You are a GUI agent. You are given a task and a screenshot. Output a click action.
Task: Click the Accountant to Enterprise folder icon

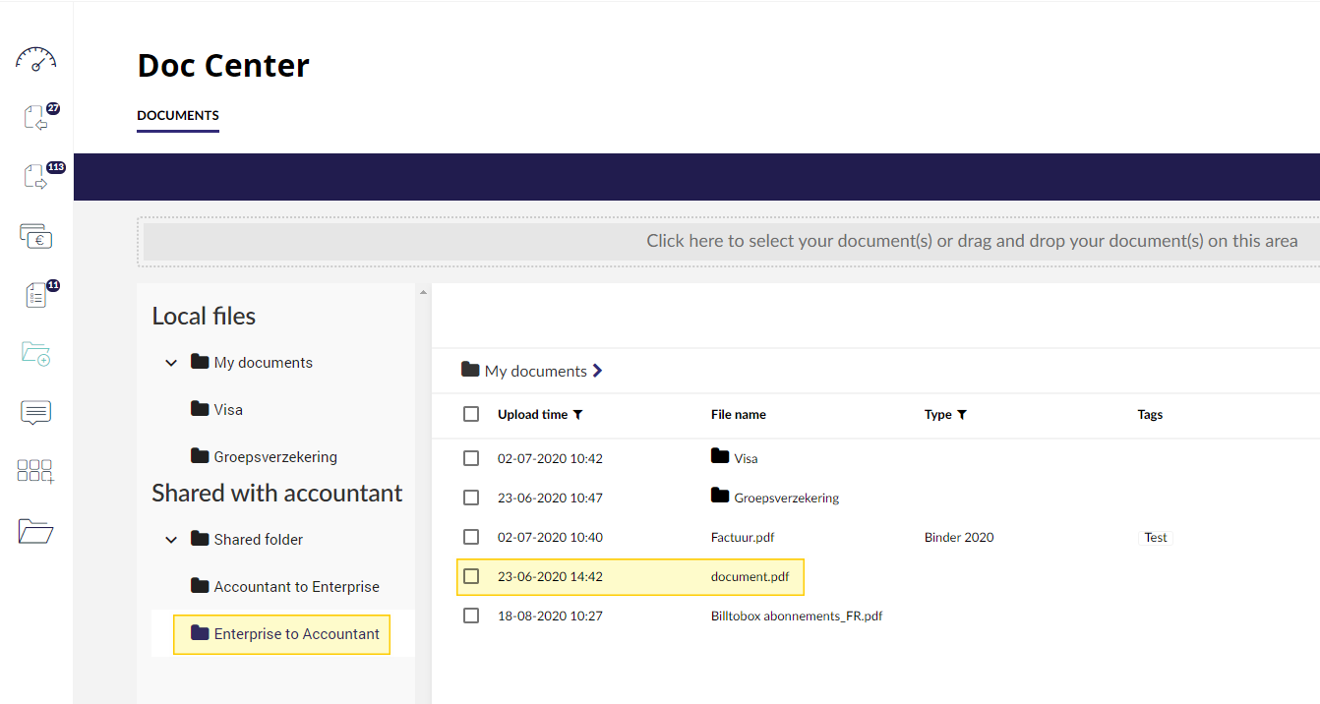[200, 585]
